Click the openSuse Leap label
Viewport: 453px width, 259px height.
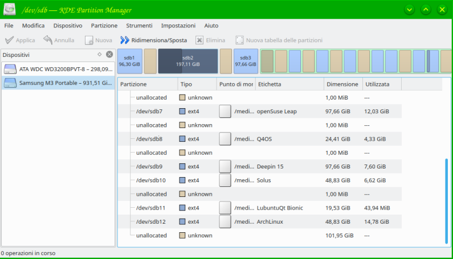(277, 112)
